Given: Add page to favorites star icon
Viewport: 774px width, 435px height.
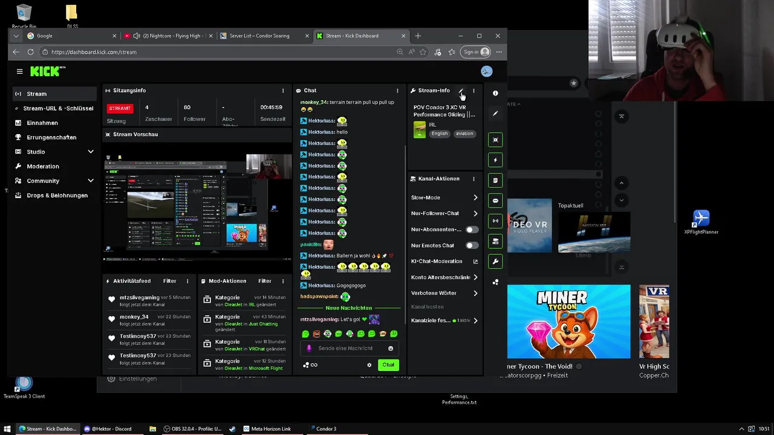Looking at the screenshot, I should (424, 52).
